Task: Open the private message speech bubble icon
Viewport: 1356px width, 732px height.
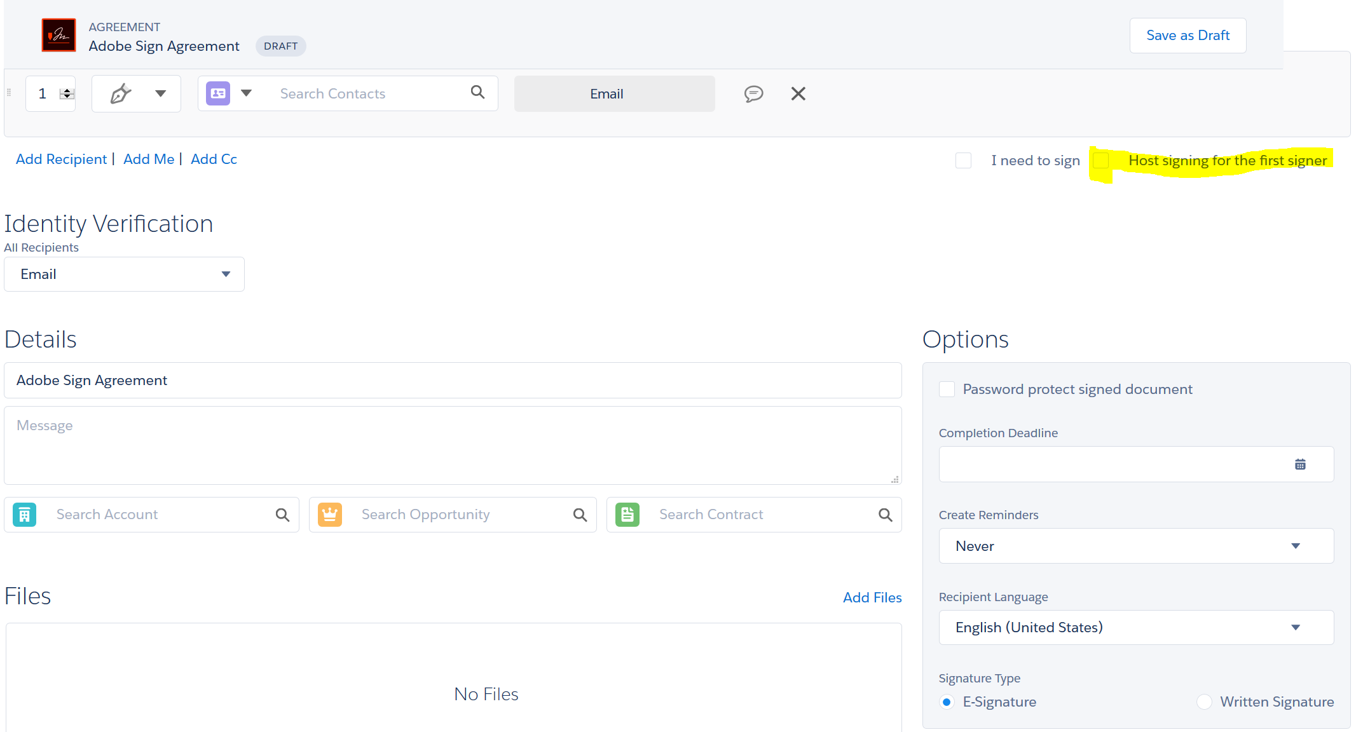Action: click(753, 93)
